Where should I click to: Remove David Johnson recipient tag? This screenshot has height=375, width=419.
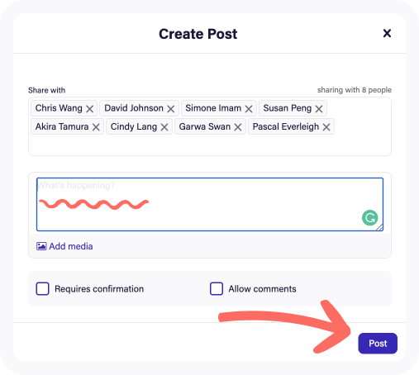pos(171,109)
